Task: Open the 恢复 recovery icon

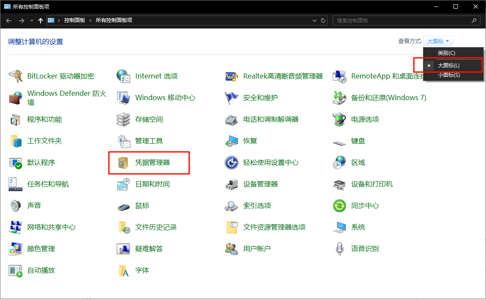Action: 231,141
